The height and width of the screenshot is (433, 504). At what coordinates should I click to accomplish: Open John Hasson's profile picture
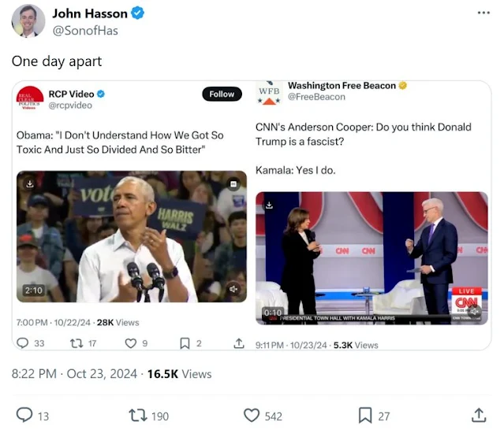[x=28, y=21]
